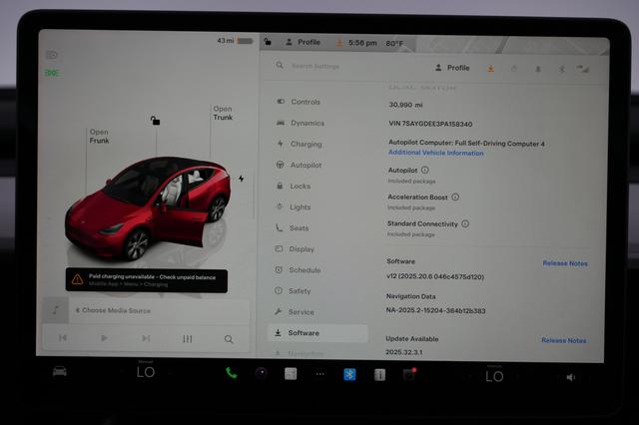This screenshot has width=639, height=425.
Task: Open the Autopilot settings menu
Action: [300, 165]
